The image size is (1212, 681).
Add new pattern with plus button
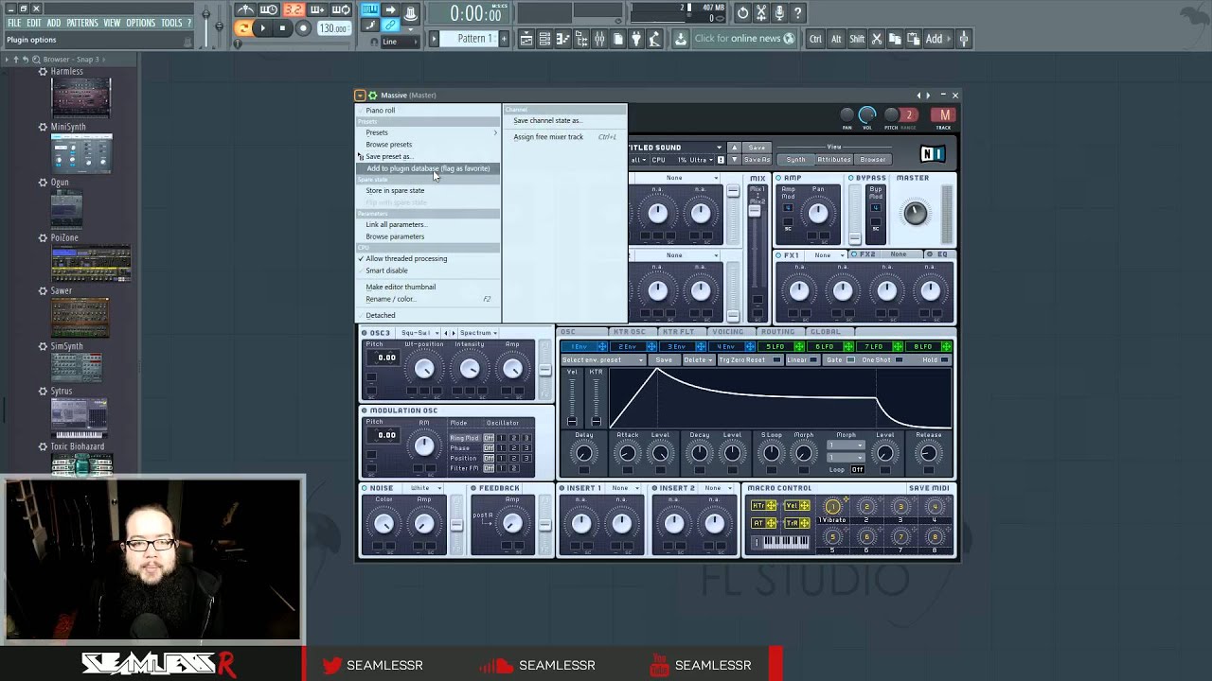click(504, 39)
